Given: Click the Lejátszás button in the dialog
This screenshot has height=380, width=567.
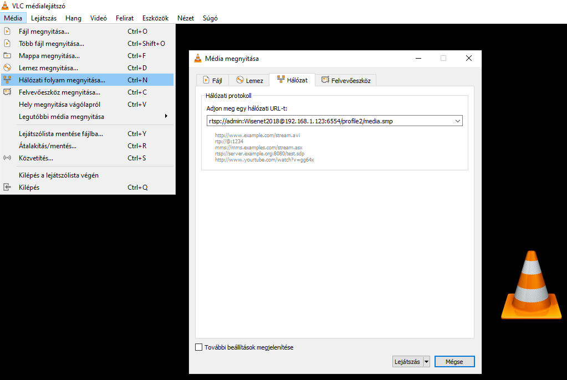Looking at the screenshot, I should pos(407,362).
